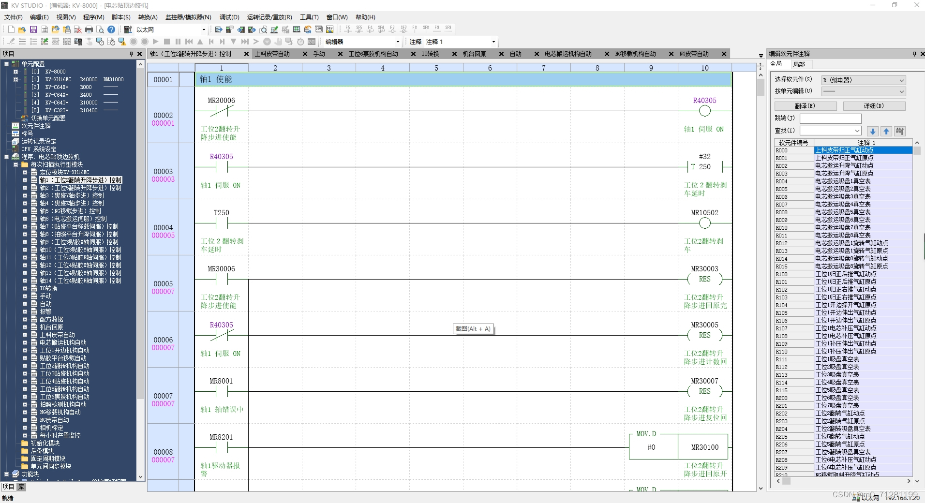The width and height of the screenshot is (925, 503).
Task: Collapse the 单元配置 tree node
Action: tap(6, 63)
